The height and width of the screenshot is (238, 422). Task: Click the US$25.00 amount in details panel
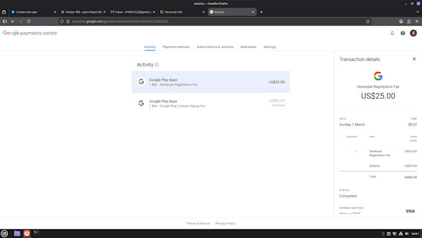click(x=378, y=96)
